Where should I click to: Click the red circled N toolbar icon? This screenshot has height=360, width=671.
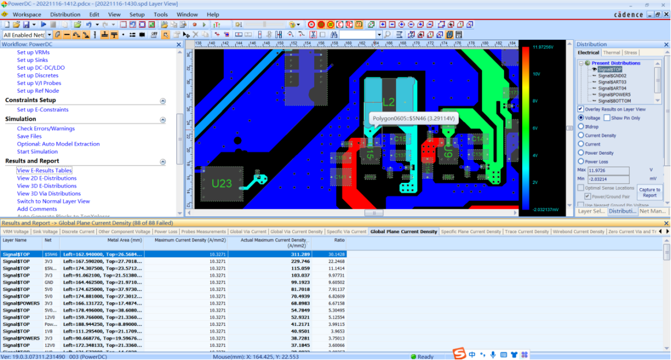pyautogui.click(x=311, y=24)
